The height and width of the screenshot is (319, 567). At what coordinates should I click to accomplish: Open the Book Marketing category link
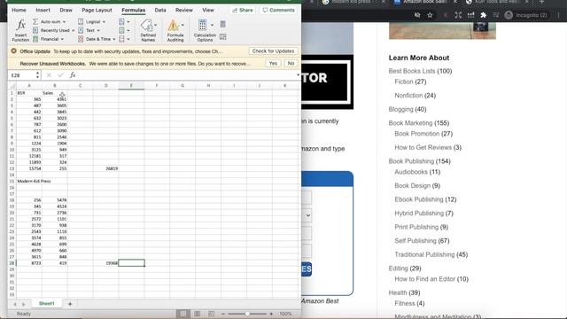[x=410, y=123]
